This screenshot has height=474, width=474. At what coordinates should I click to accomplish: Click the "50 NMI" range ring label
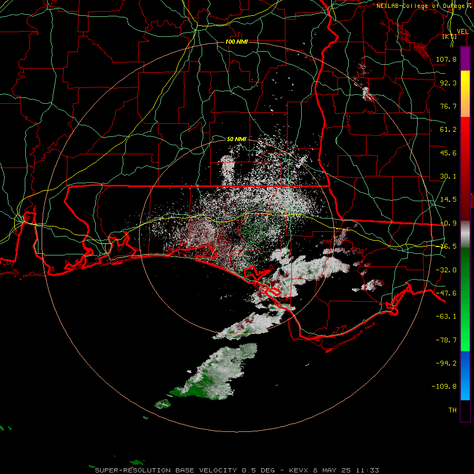coord(236,139)
